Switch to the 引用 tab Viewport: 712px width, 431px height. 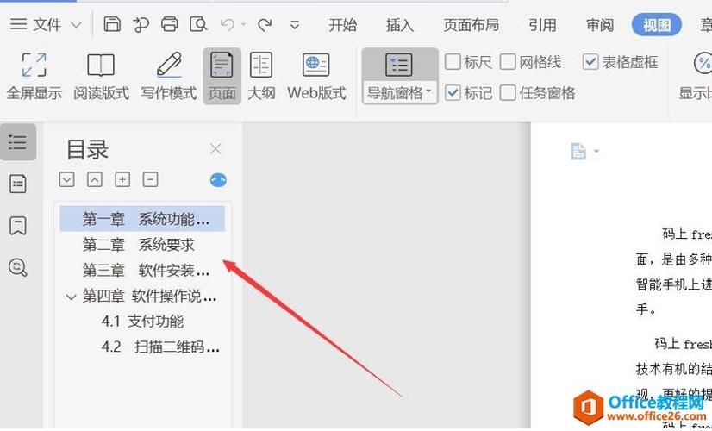(542, 24)
